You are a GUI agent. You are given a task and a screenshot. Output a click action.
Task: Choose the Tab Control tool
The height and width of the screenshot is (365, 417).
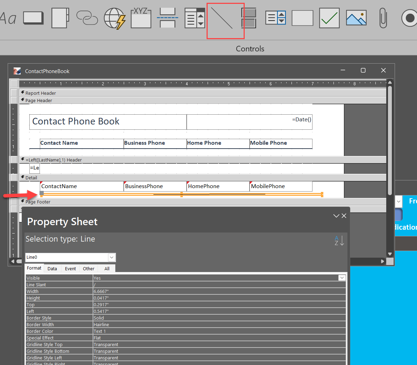click(60, 18)
